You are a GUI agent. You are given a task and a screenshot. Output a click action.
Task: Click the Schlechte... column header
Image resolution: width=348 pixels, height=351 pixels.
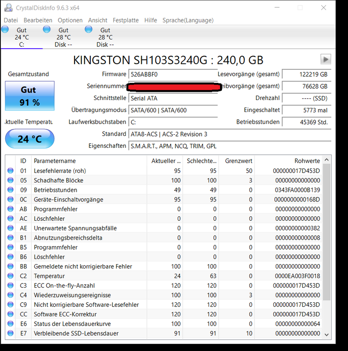pyautogui.click(x=201, y=161)
